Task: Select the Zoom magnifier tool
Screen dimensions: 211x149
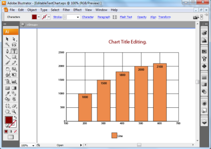Action: pos(14,111)
